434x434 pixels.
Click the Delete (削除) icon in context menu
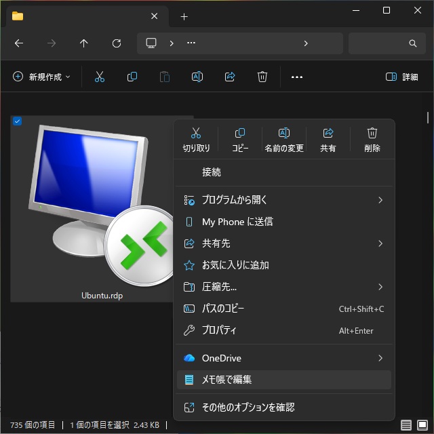coord(372,139)
